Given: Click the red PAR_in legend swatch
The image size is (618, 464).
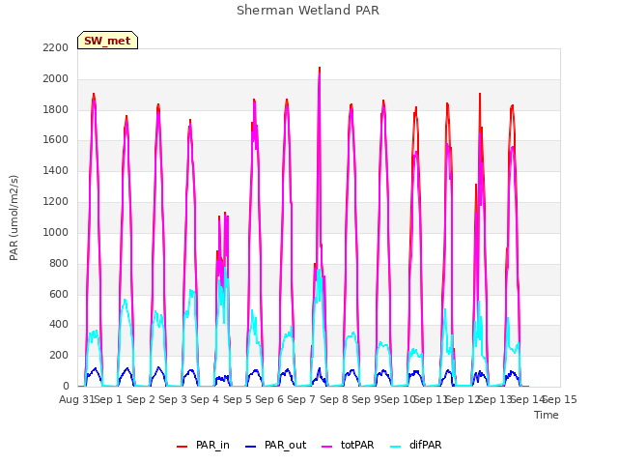Looking at the screenshot, I should [x=182, y=447].
